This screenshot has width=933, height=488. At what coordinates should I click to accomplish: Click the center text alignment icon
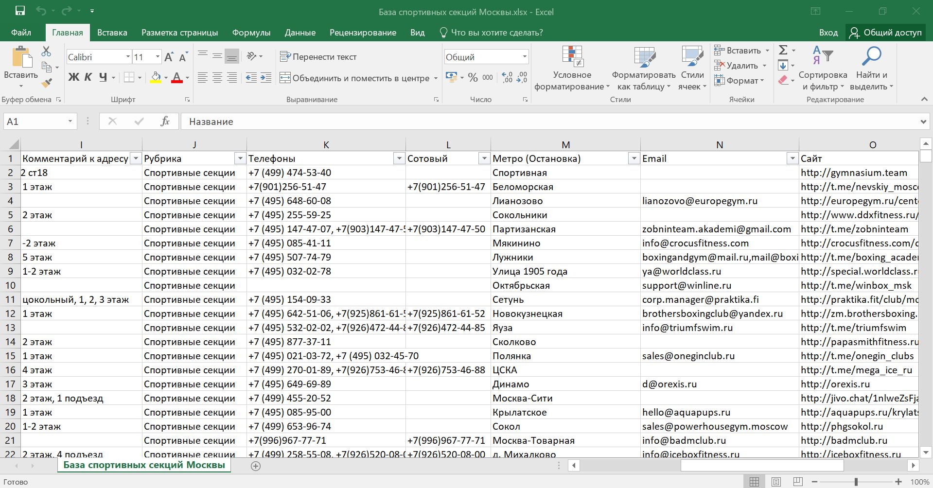[x=217, y=78]
